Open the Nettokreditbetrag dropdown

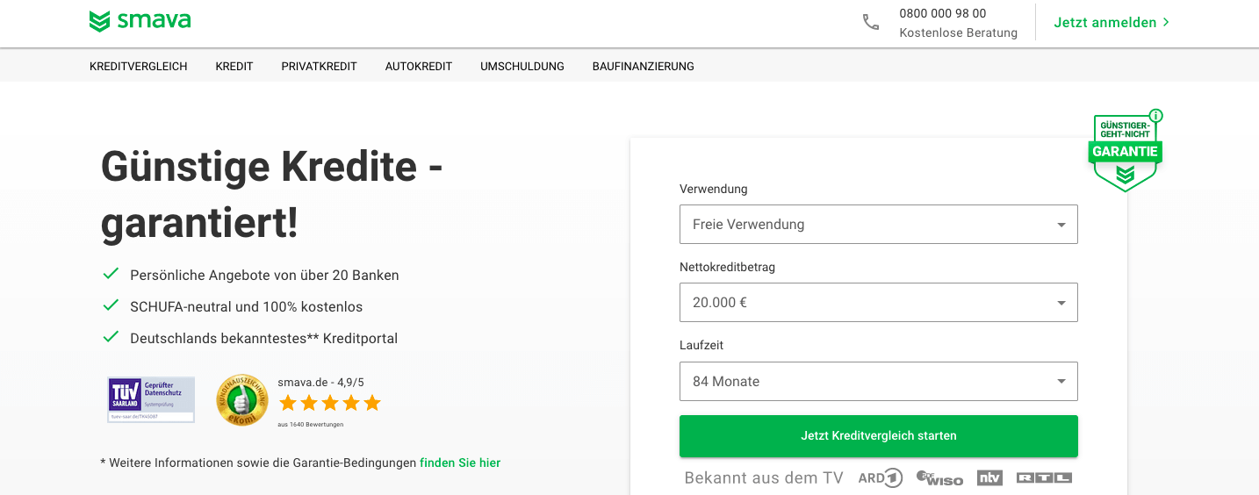[x=879, y=303]
